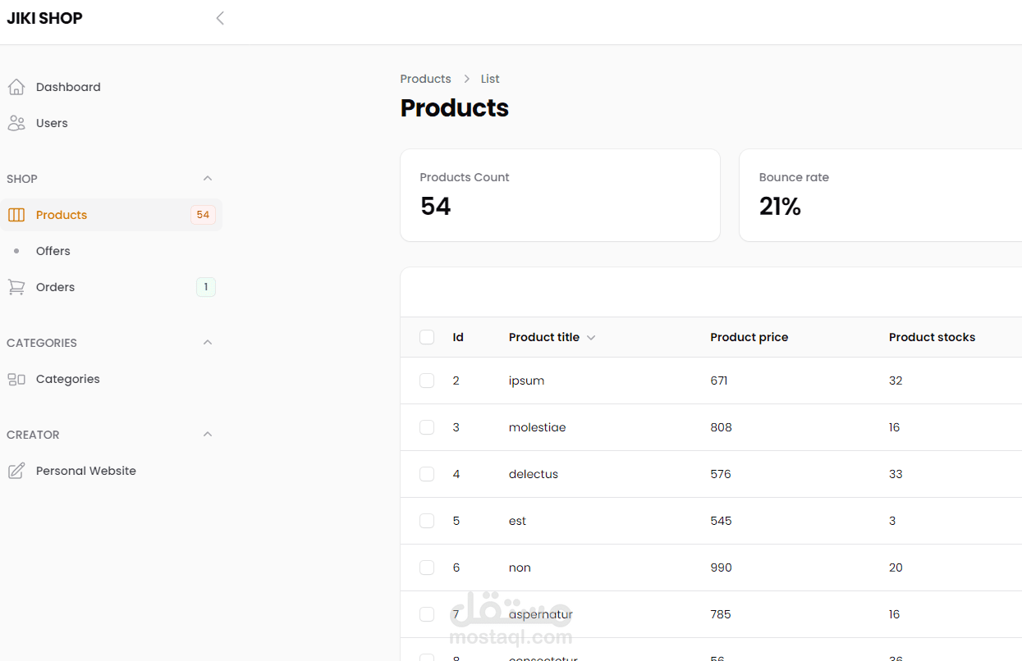Go to JIKI SHOP home via logo
This screenshot has height=661, width=1022.
click(45, 18)
